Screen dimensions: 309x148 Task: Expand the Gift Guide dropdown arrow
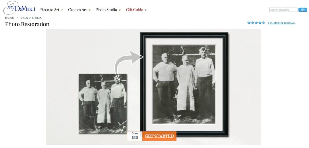coord(146,10)
